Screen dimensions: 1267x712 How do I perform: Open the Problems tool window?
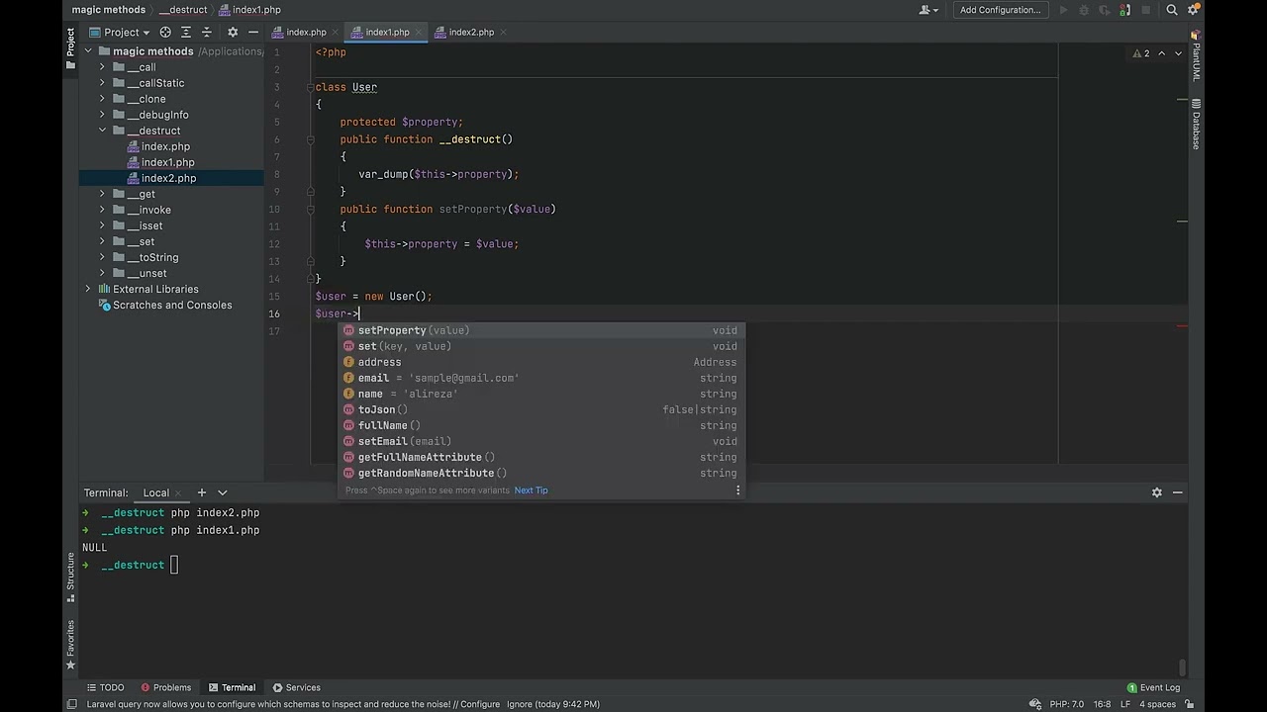(x=165, y=687)
